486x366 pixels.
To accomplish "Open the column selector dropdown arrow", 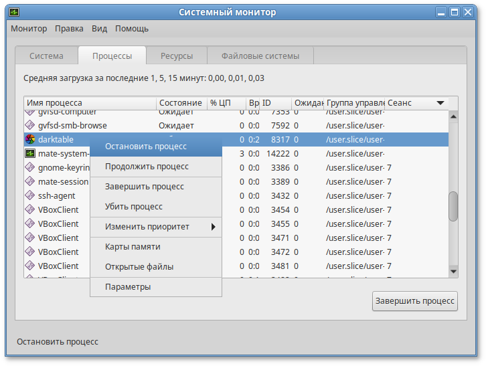I will (x=440, y=103).
